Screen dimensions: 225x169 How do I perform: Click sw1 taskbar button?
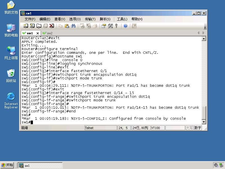[x=40, y=165]
